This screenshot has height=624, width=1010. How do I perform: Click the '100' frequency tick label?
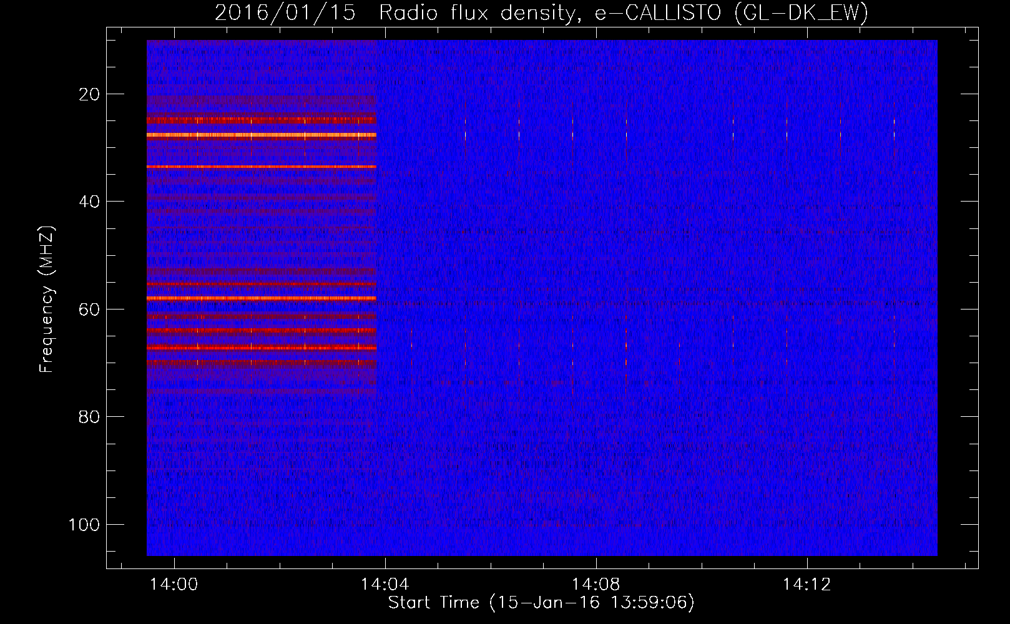point(84,524)
